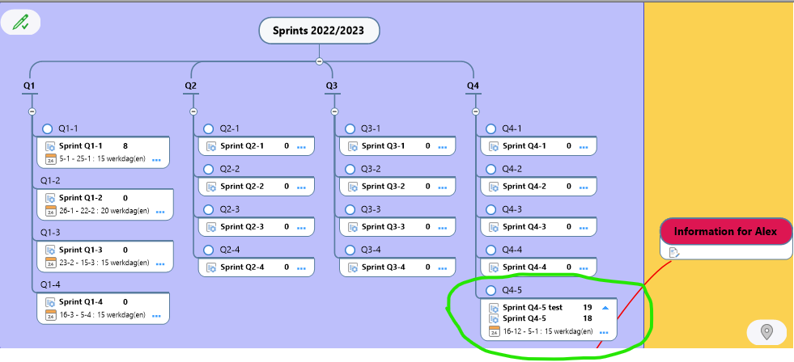Click the task icon beside Sprint Q2-2

(212, 187)
